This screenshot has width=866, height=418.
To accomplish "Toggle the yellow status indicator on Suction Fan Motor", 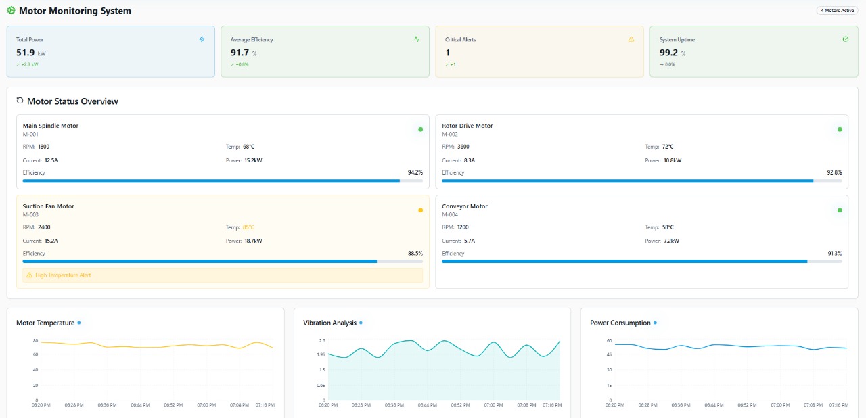I will click(x=419, y=210).
